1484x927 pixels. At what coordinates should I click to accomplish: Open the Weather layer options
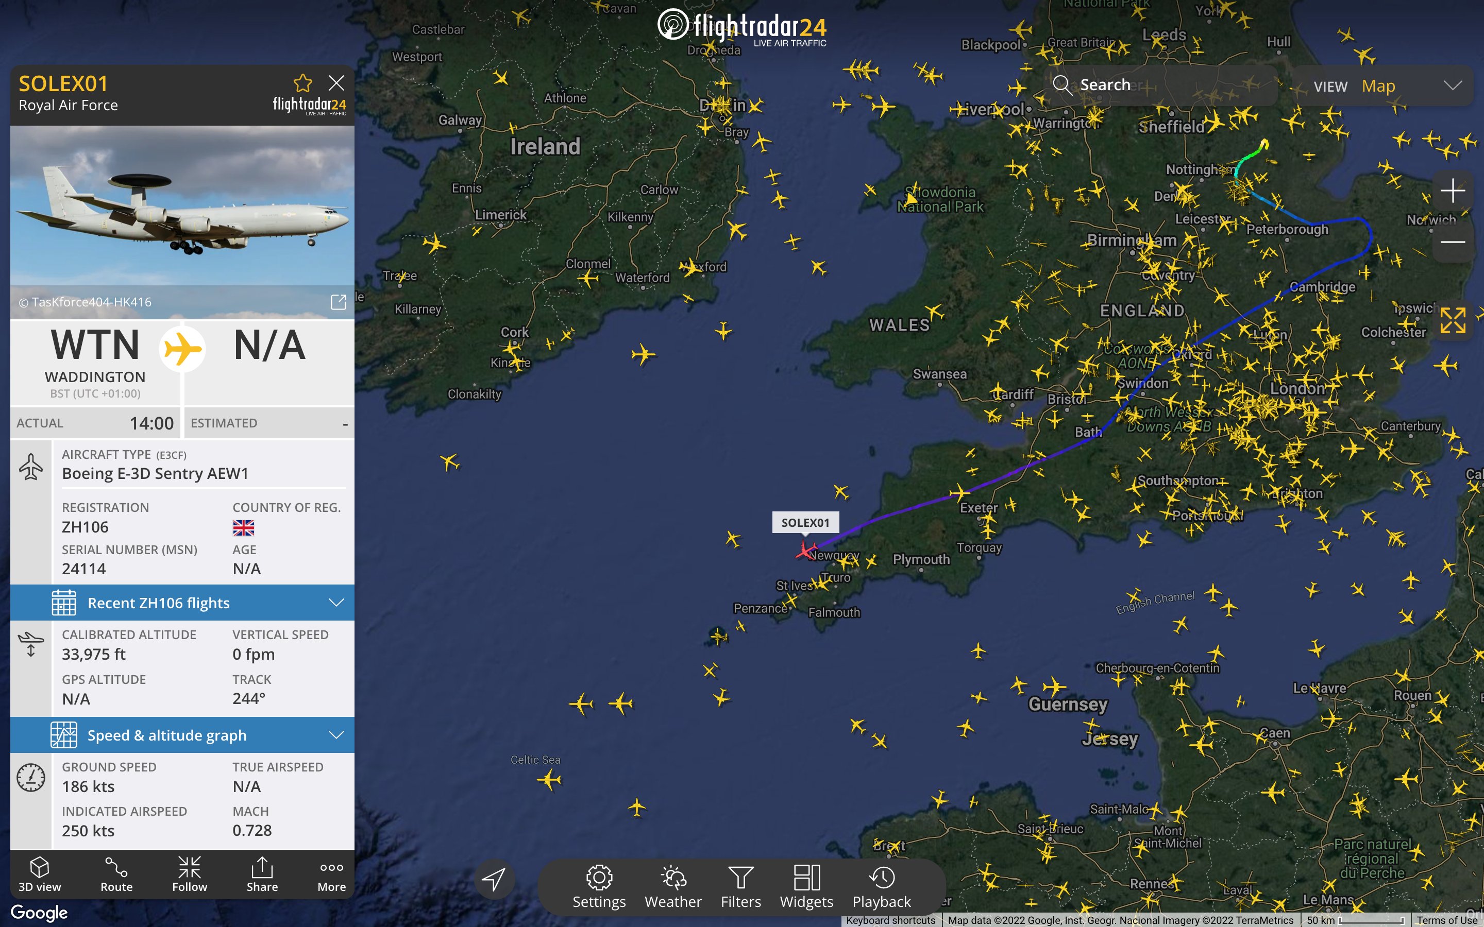[x=673, y=886]
